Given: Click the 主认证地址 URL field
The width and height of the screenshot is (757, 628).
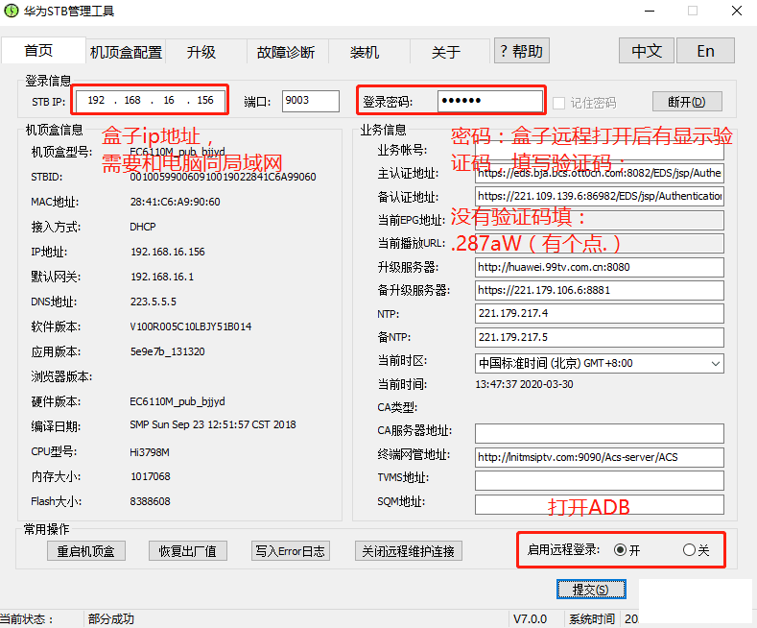Looking at the screenshot, I should 599,174.
